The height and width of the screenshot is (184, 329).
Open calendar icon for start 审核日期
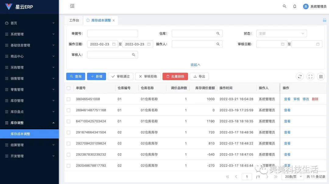point(283,44)
